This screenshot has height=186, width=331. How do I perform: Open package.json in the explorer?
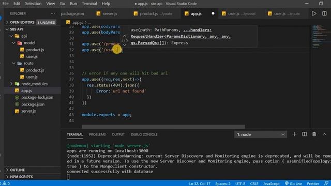[x=33, y=104]
